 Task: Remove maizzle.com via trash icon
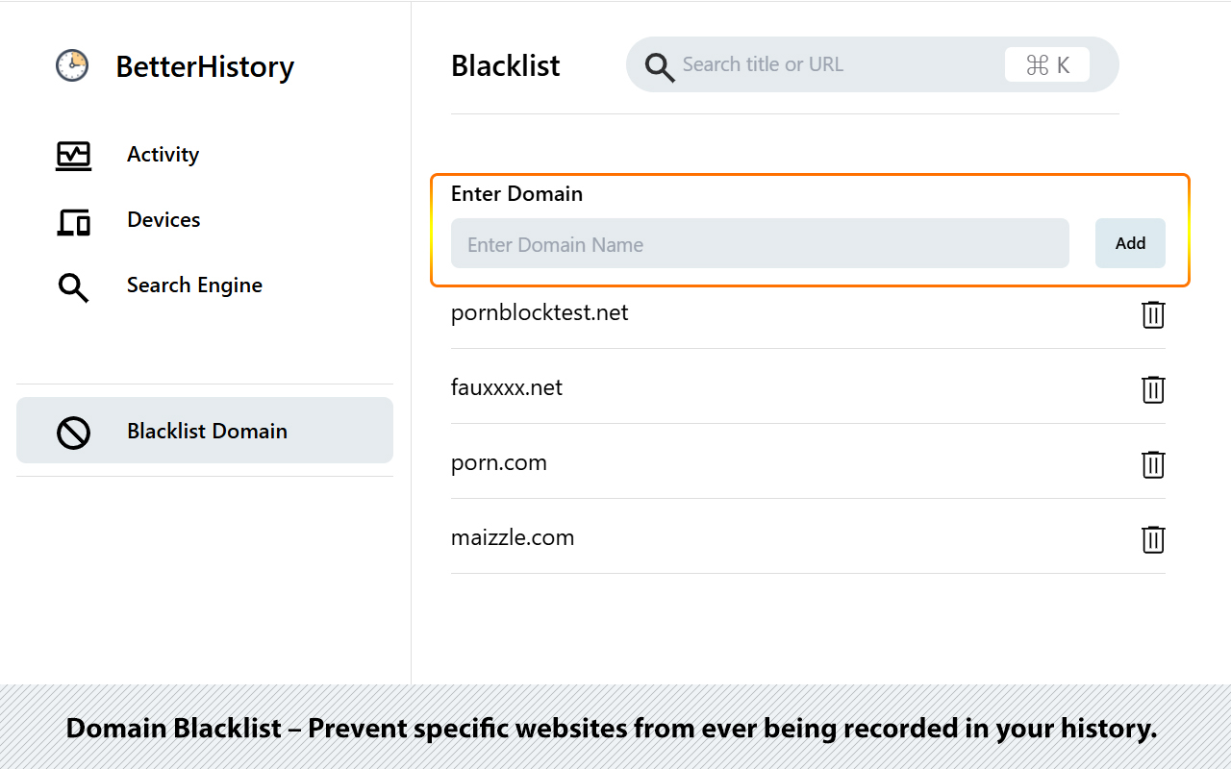tap(1152, 539)
